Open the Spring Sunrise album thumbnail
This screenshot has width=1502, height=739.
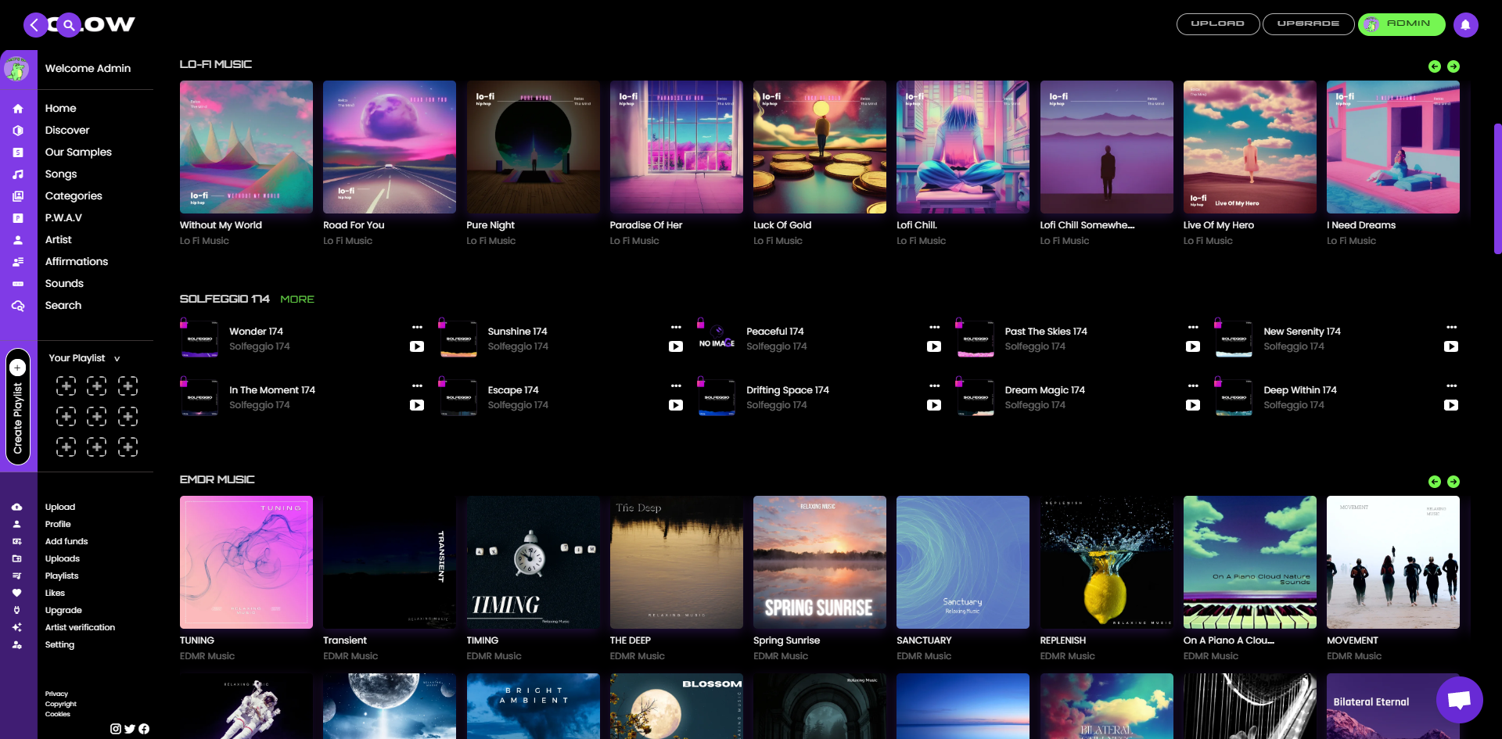(x=819, y=561)
